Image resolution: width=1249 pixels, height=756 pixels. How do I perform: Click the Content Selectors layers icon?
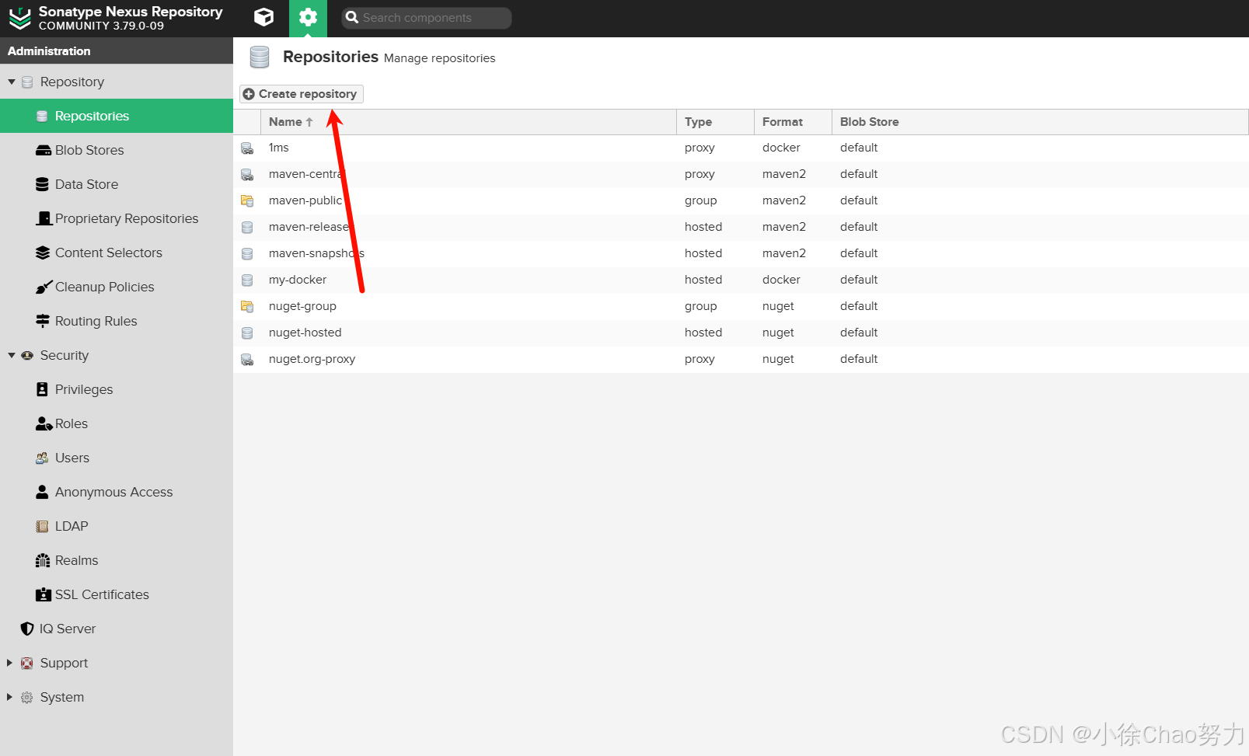[x=43, y=253]
